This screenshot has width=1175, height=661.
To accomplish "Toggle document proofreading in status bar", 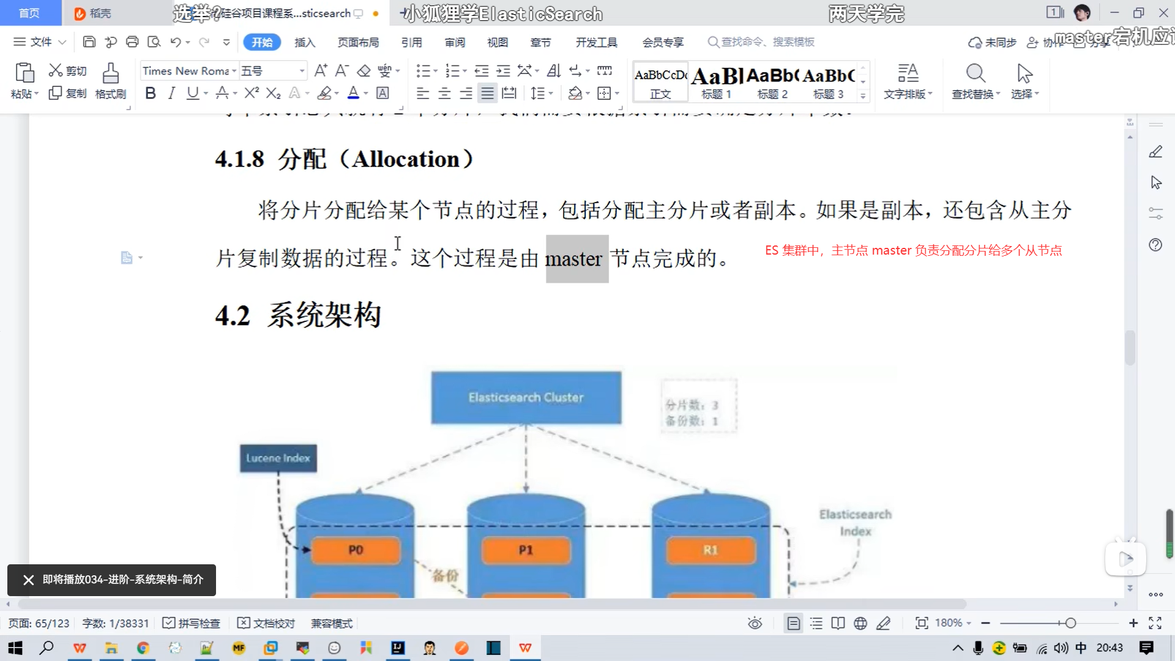I will click(x=266, y=623).
